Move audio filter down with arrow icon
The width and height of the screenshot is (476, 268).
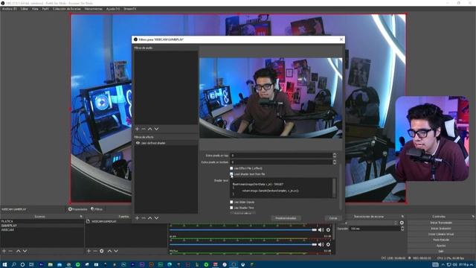156,129
